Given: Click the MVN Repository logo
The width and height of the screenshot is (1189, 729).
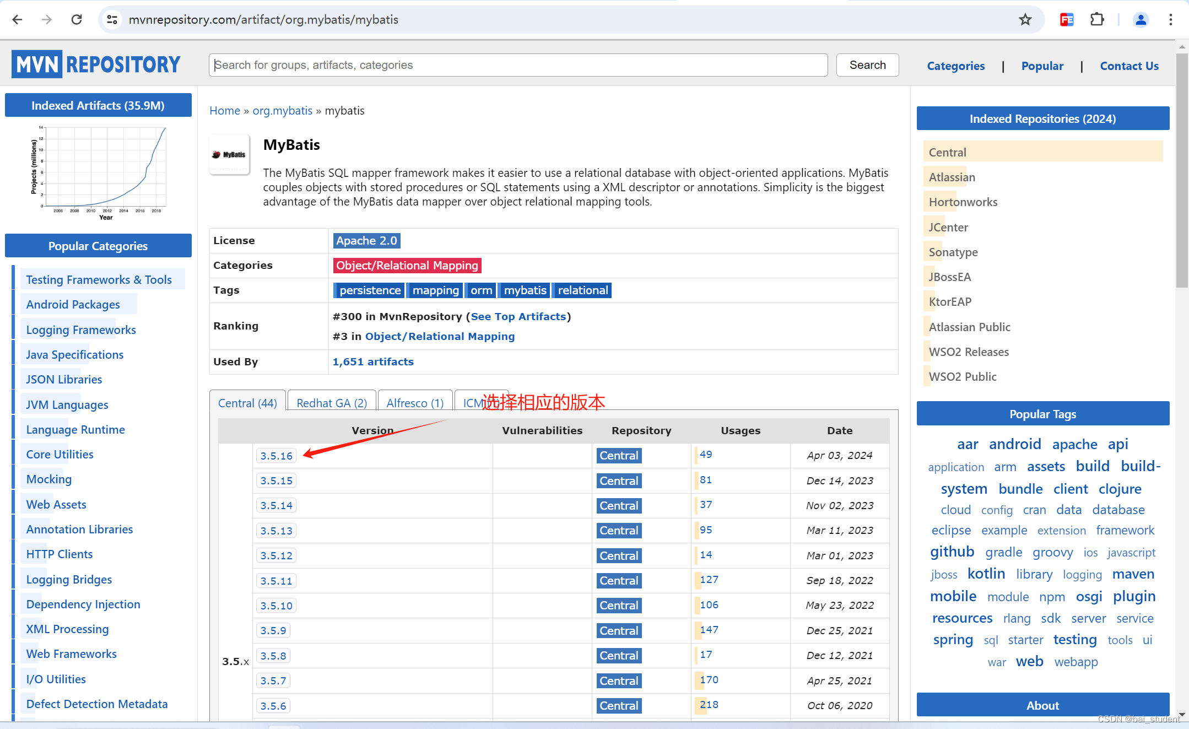Looking at the screenshot, I should (x=96, y=64).
